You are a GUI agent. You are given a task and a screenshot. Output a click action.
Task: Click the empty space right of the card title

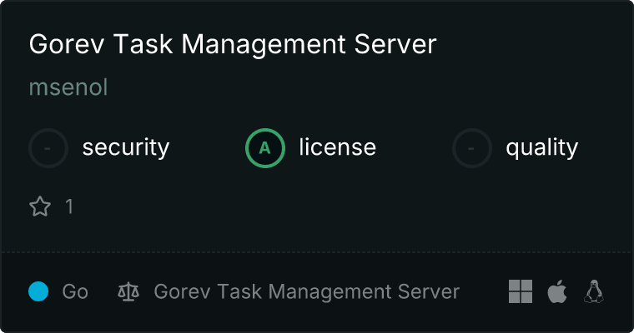(534, 45)
